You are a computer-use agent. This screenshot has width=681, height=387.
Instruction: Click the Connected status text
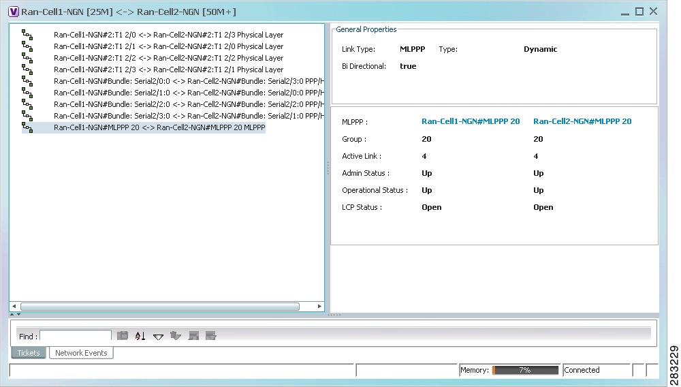coord(582,370)
